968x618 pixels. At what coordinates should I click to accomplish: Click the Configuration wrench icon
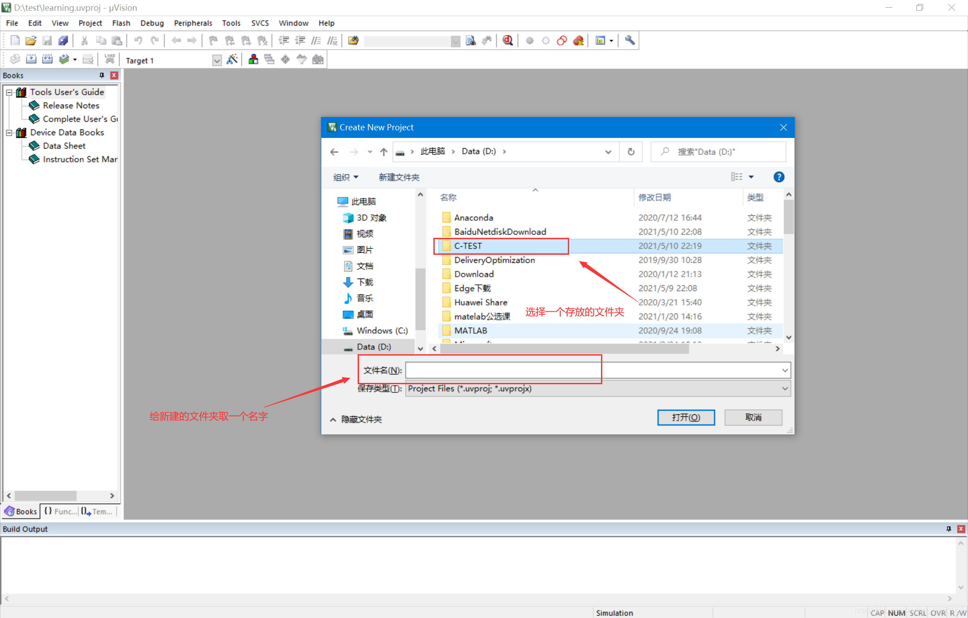630,41
